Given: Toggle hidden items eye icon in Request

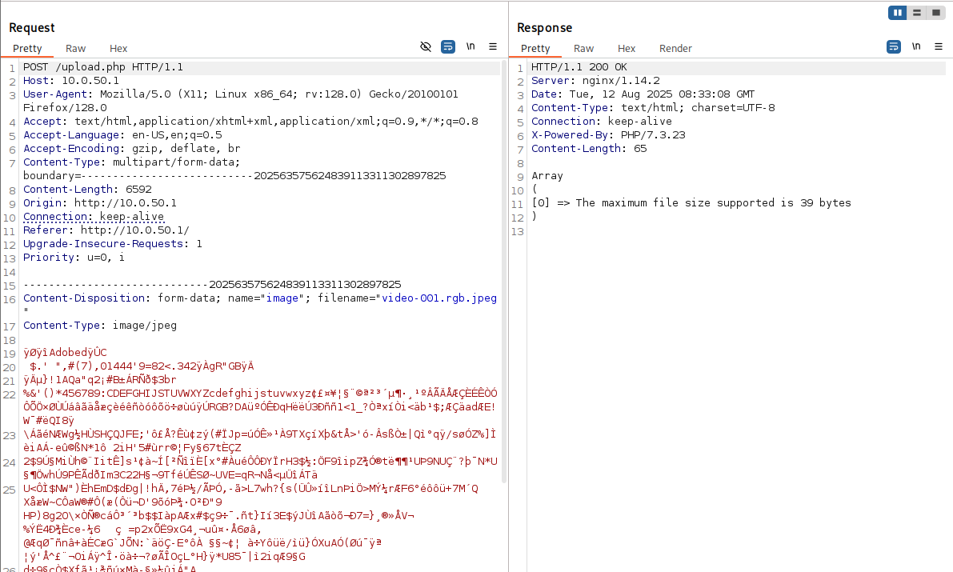Looking at the screenshot, I should click(426, 47).
